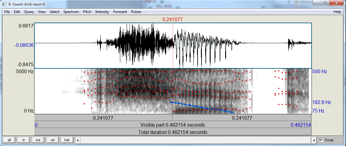Open the Pitch menu
Viewport: 346px width, 146px height.
87,12
